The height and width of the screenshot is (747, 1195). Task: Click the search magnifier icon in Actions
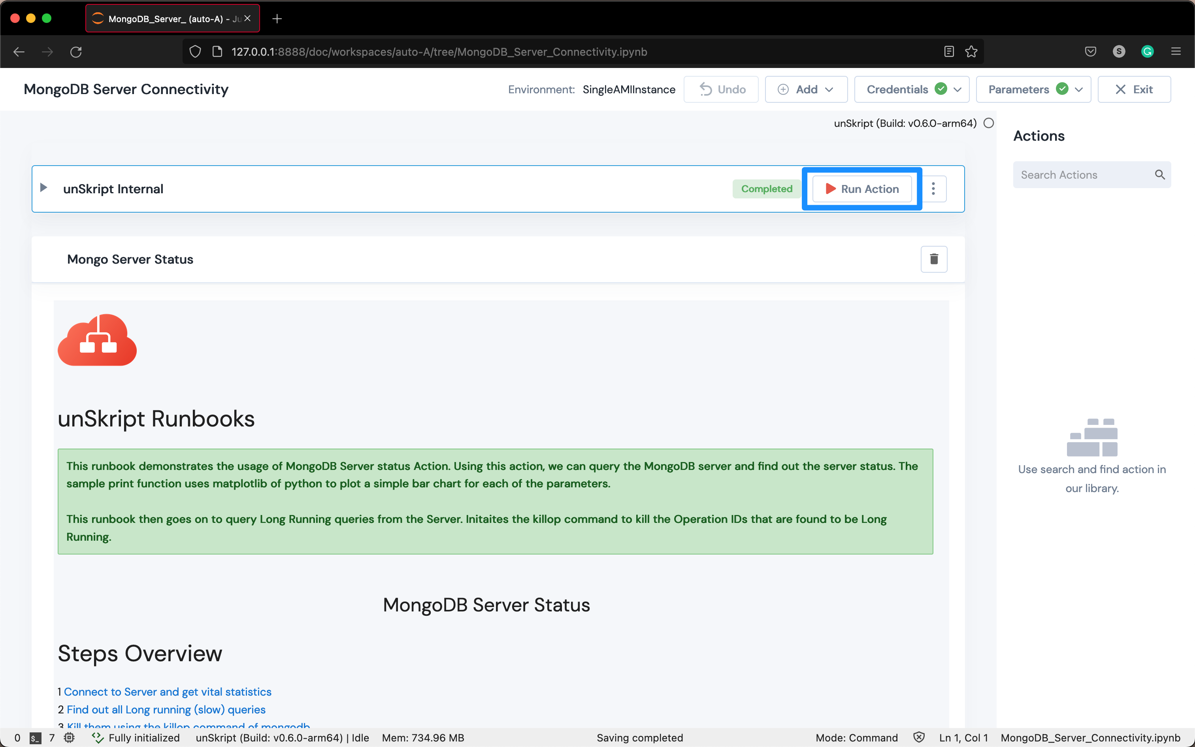coord(1160,175)
